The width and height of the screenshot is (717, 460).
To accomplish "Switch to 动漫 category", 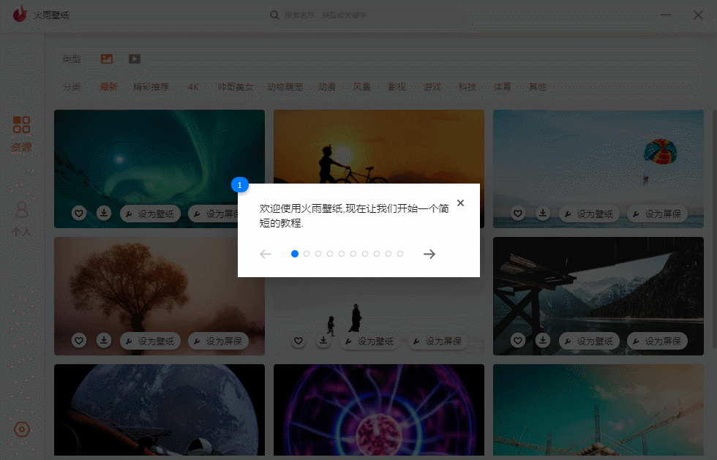I will pyautogui.click(x=327, y=86).
